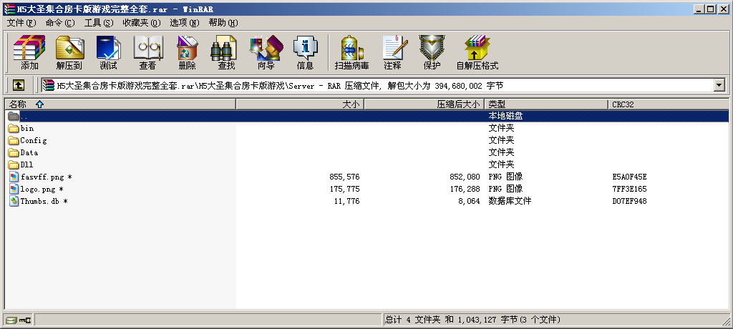
Task: Go up one folder level button
Action: coord(19,85)
